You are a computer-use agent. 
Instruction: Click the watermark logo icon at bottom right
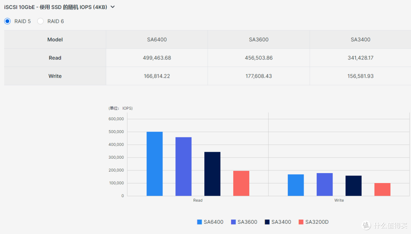[366, 225]
